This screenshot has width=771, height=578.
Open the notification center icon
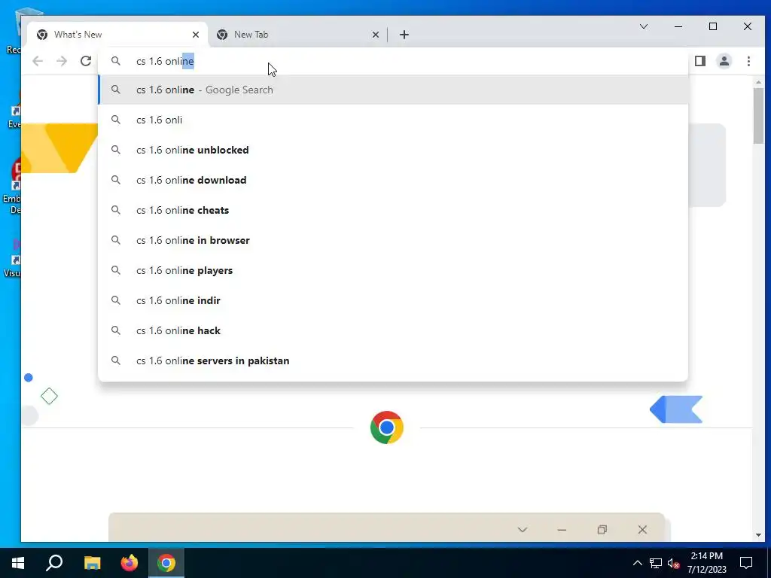[x=746, y=563]
